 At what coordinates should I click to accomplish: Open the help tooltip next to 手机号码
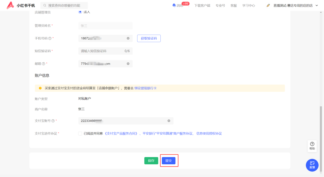50,38
